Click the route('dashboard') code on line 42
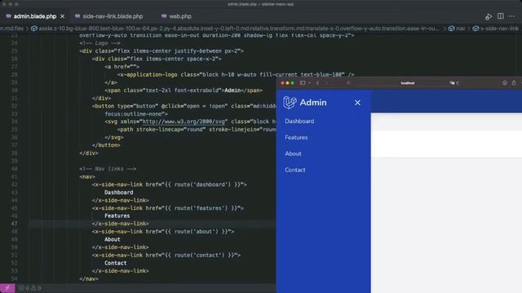 [x=202, y=185]
